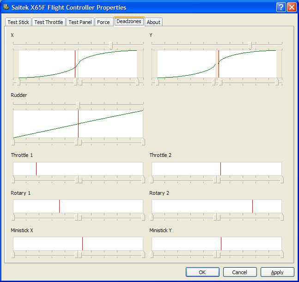Click the Rudder label

click(x=18, y=95)
